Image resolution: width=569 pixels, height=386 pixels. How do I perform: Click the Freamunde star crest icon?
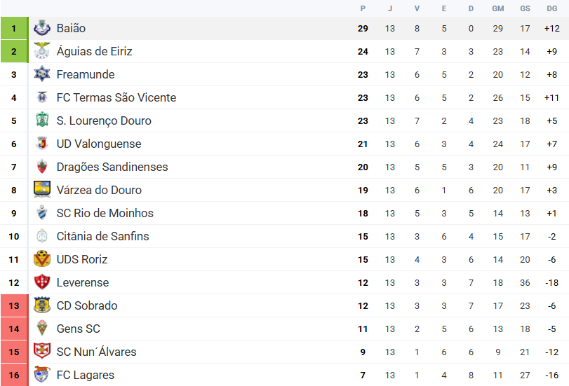coord(42,75)
